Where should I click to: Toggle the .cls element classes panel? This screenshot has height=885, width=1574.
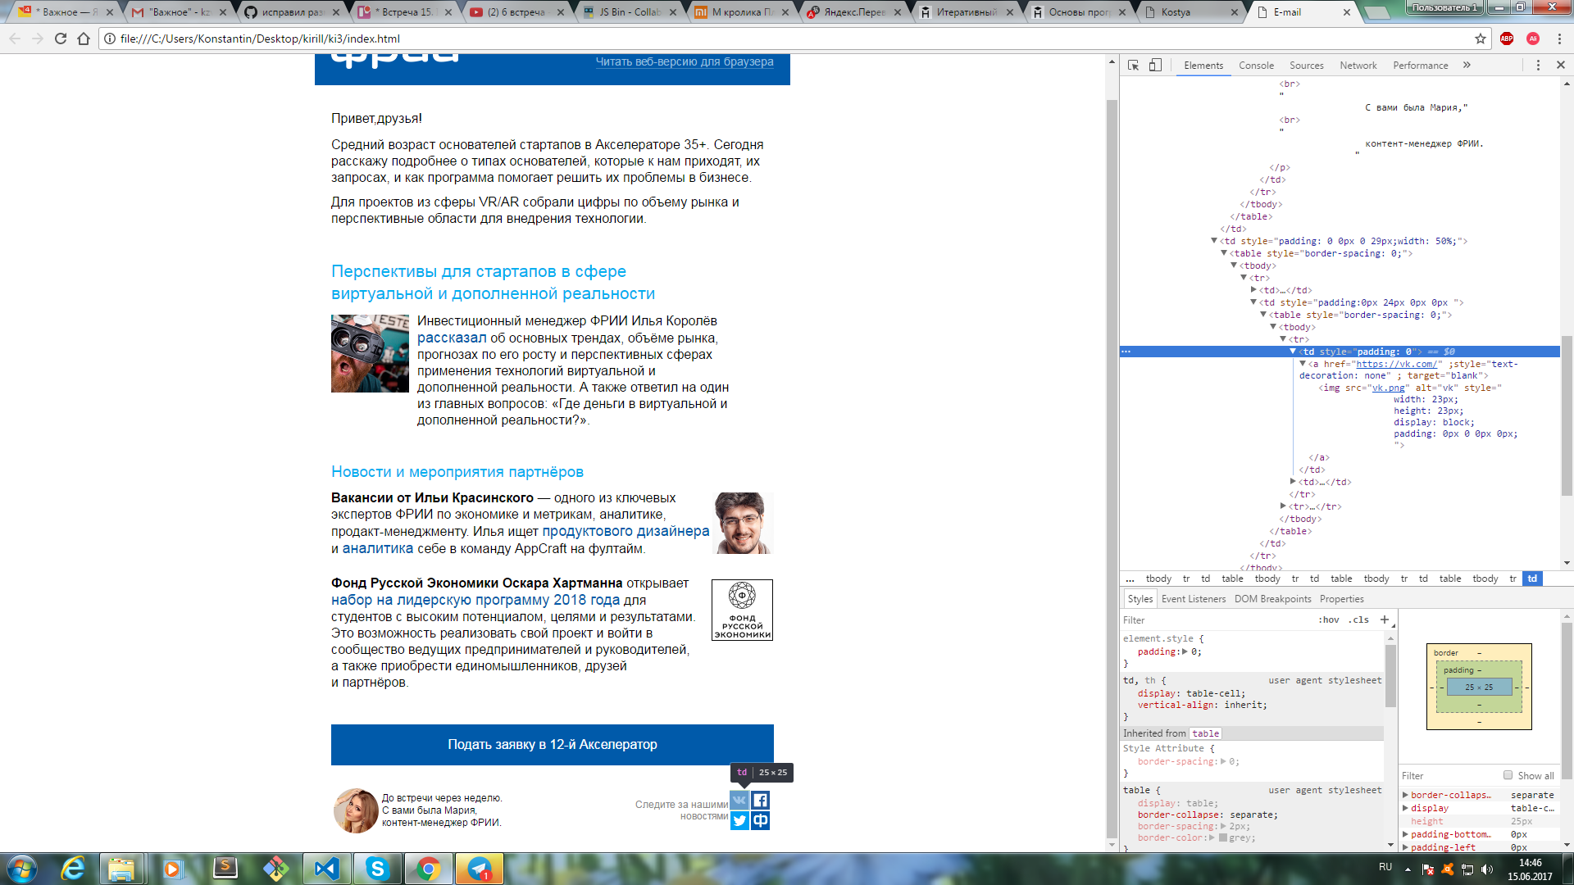click(x=1358, y=619)
